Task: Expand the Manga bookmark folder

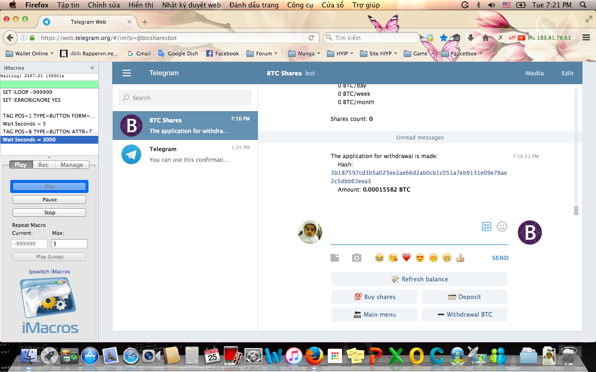Action: (x=305, y=53)
